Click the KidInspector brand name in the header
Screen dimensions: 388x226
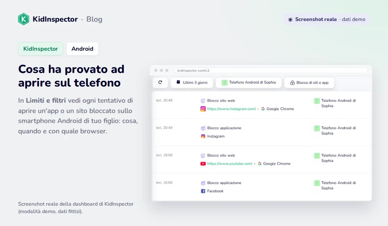[55, 19]
